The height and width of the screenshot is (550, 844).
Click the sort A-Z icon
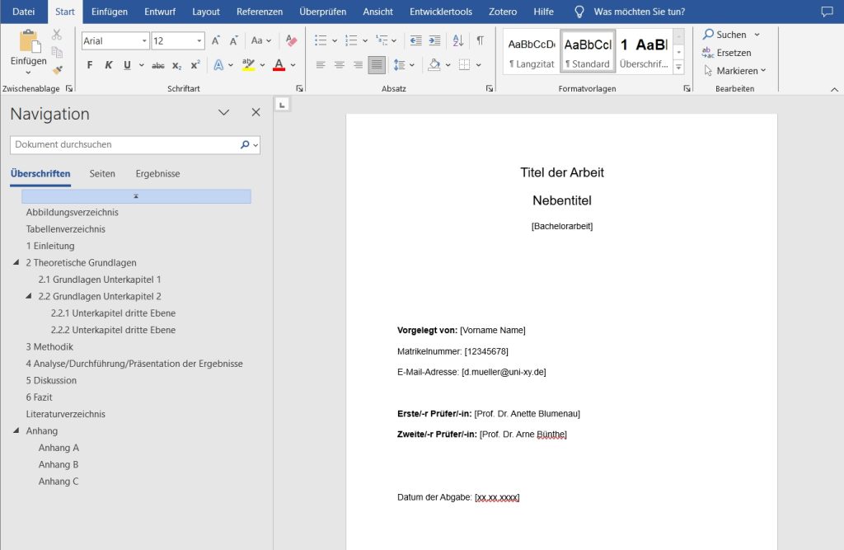pyautogui.click(x=458, y=40)
